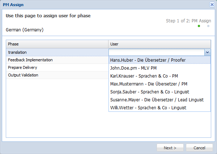This screenshot has width=217, height=154.
Task: Select the Feedback Implementation phase row
Action: point(57,60)
